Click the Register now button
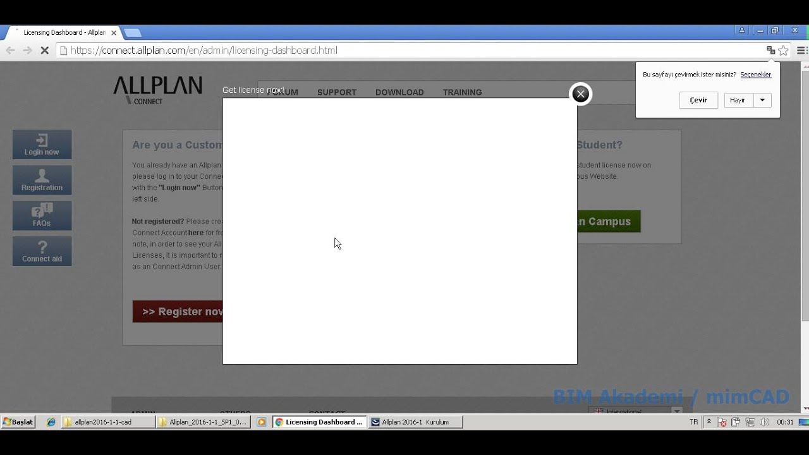809x455 pixels. (178, 312)
